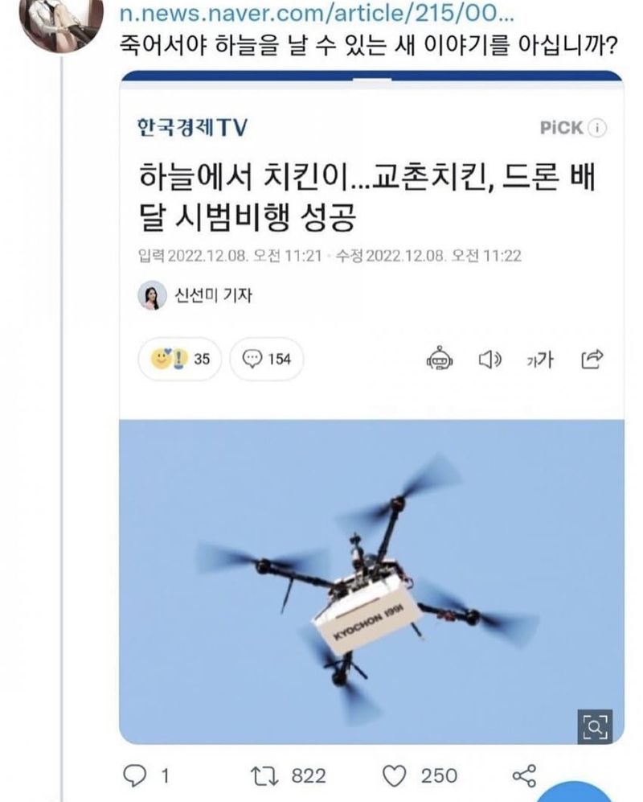Adjust font size with 가가 icon

point(540,360)
